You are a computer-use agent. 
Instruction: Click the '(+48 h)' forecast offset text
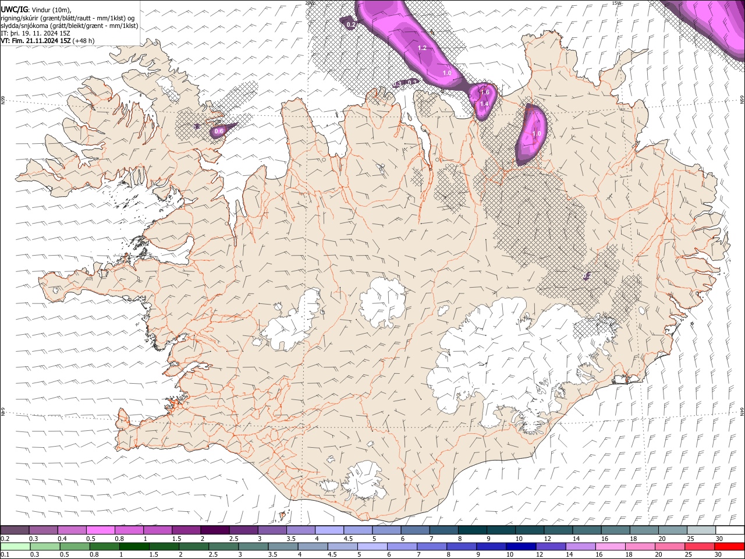pyautogui.click(x=84, y=41)
